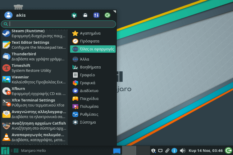The width and height of the screenshot is (233, 155).
Task: Click the volume speaker icon in system tray
Action: (183, 151)
